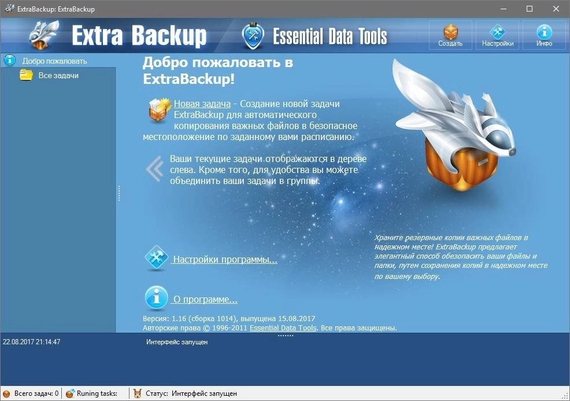This screenshot has height=401, width=570.
Task: Close the ExtraBackup window
Action: 556,9
